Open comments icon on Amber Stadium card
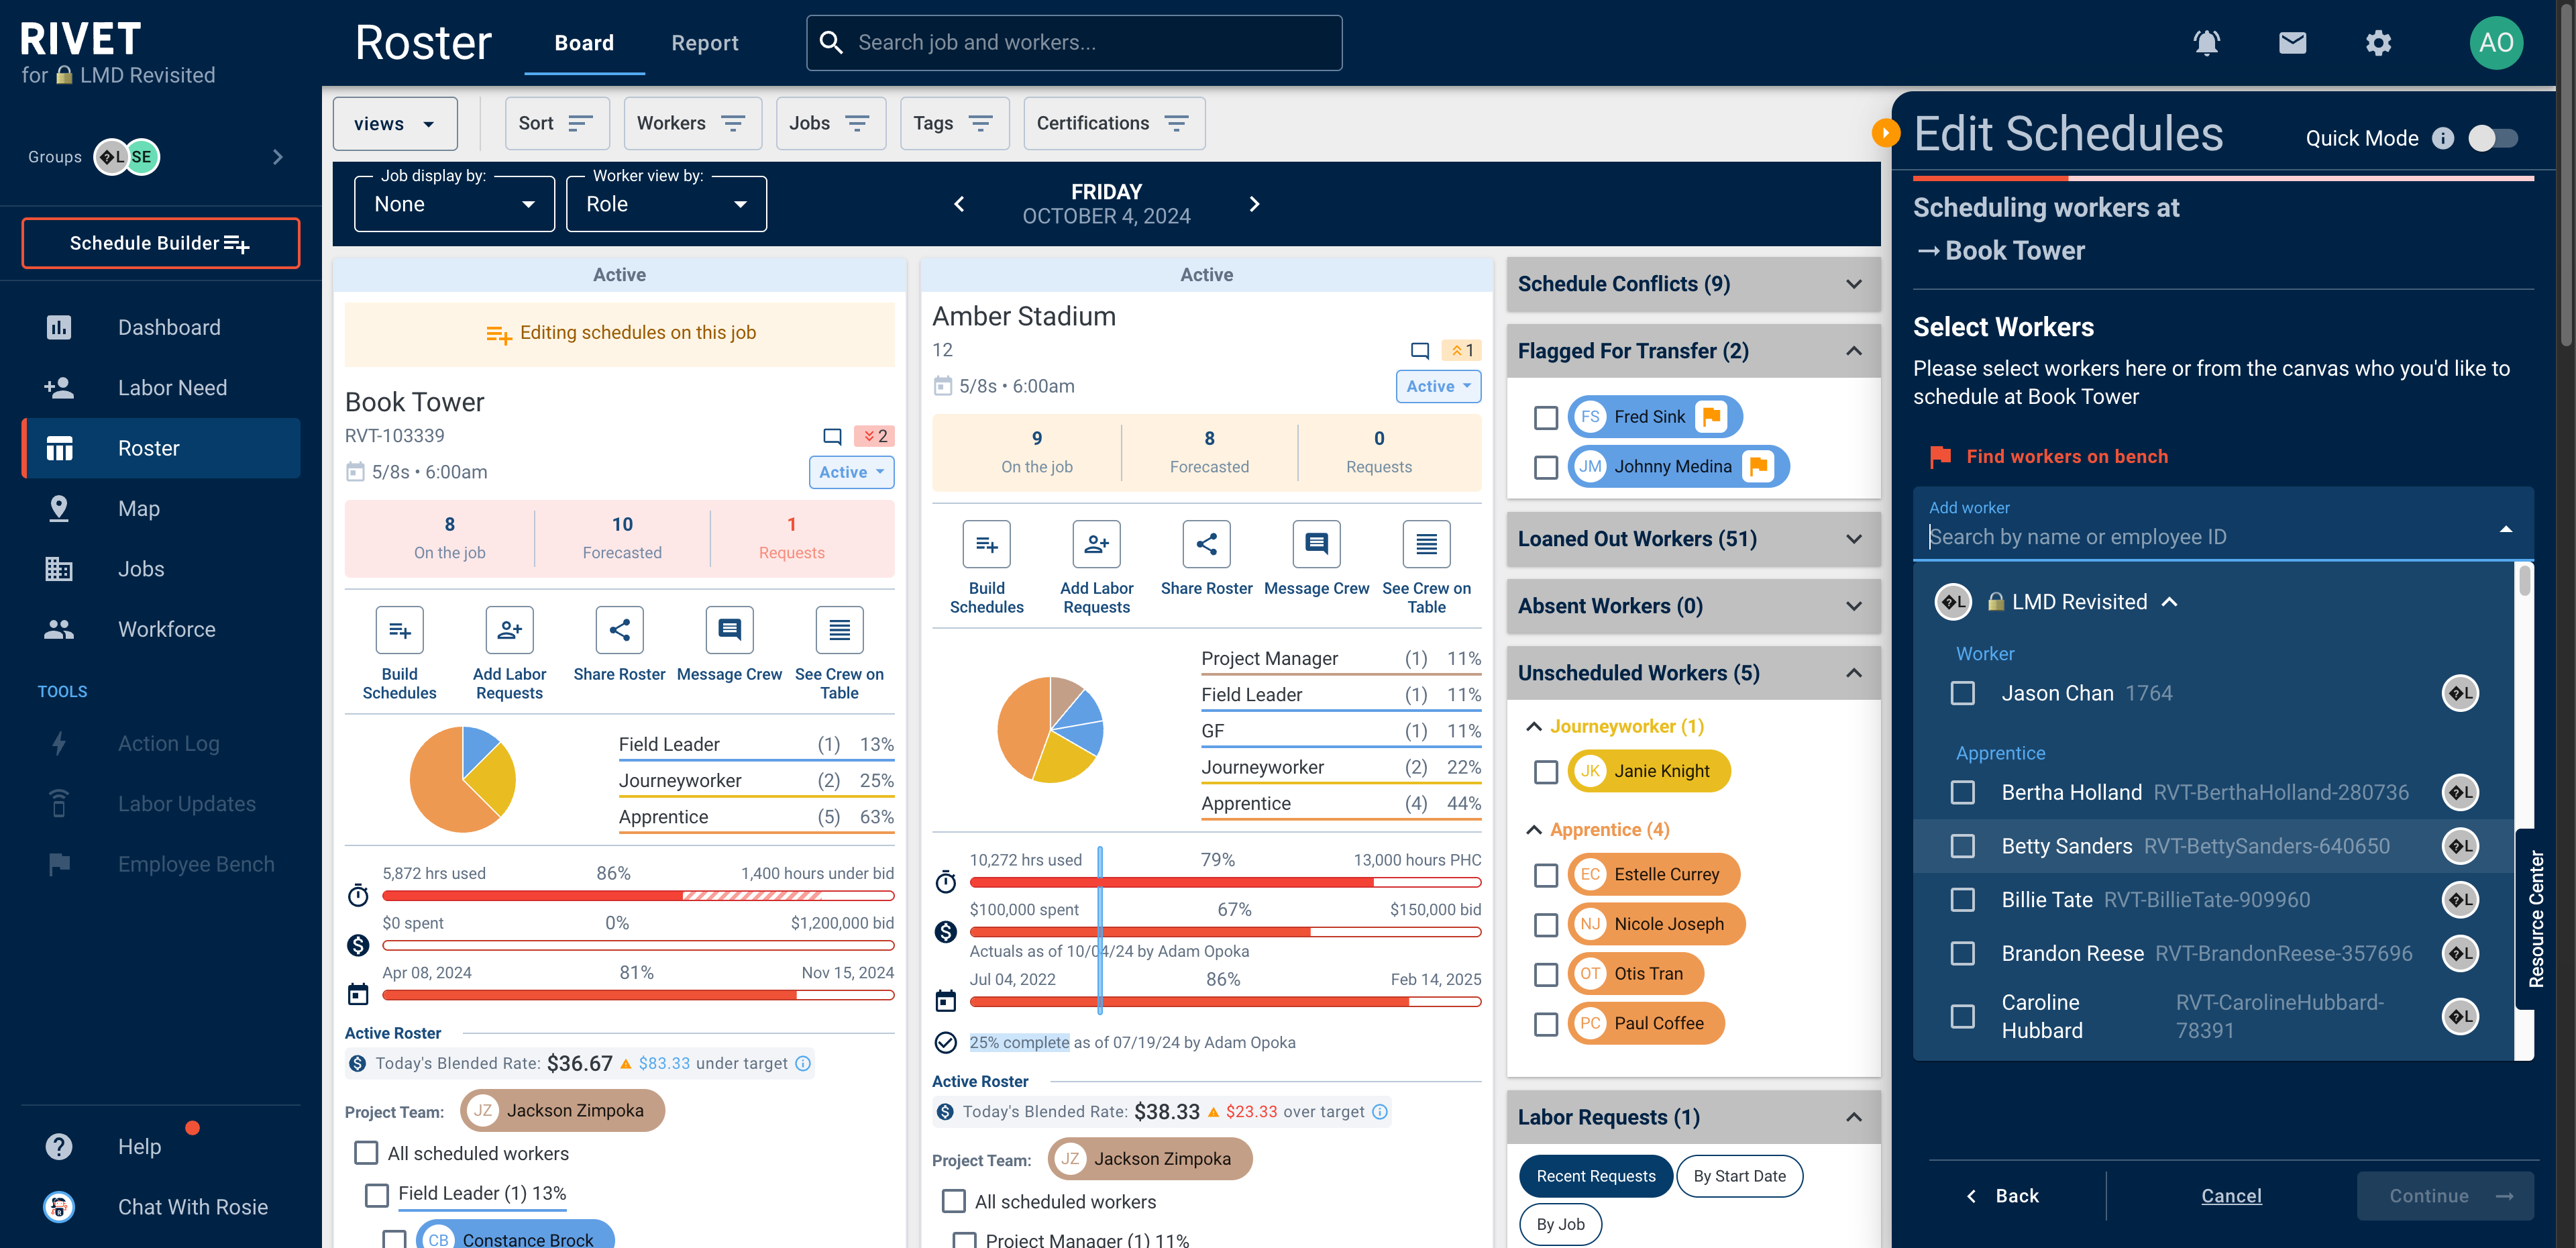 point(1419,350)
